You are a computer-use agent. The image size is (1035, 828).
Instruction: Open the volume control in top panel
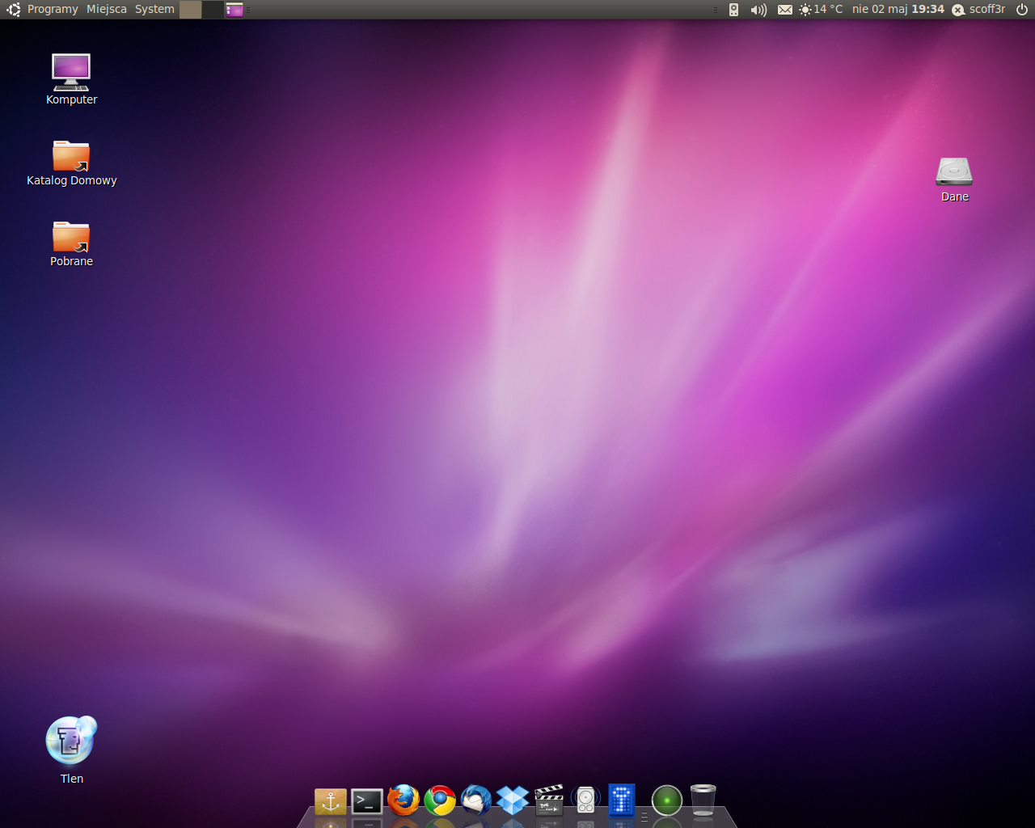[x=758, y=10]
